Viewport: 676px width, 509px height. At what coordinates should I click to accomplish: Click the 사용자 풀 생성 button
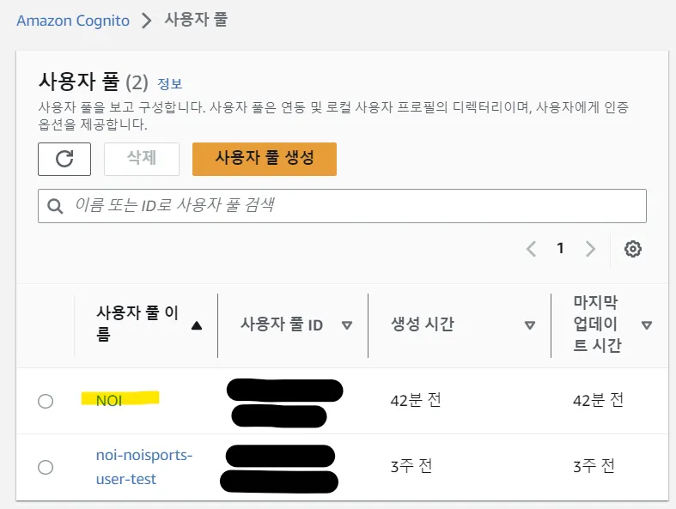[x=265, y=159]
